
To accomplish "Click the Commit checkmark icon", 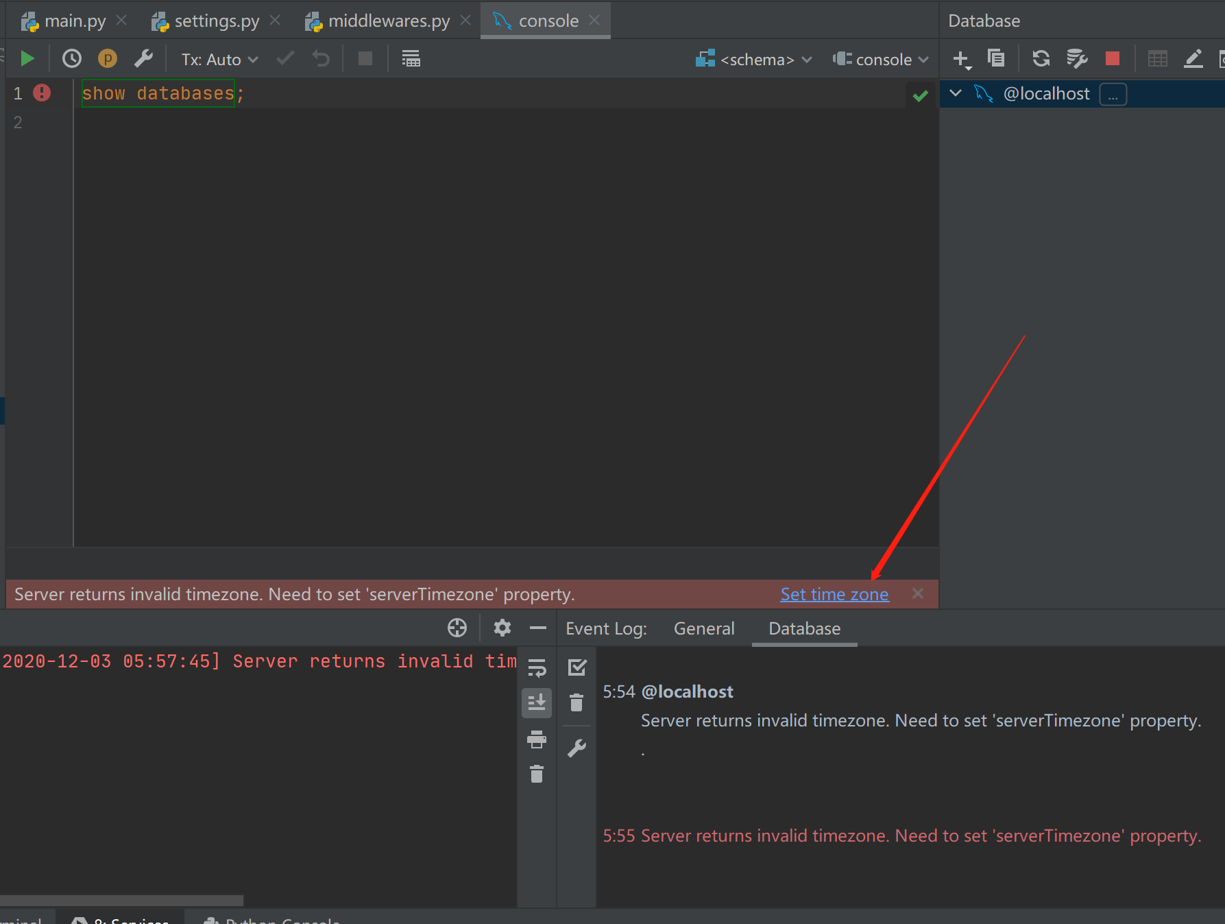I will point(285,59).
